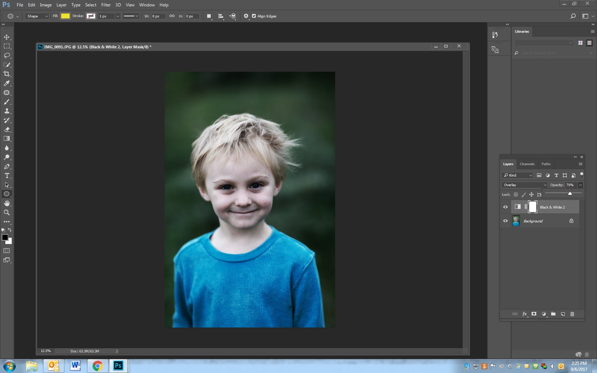The width and height of the screenshot is (597, 373).
Task: Click the yellow Fill color swatch
Action: [x=65, y=16]
